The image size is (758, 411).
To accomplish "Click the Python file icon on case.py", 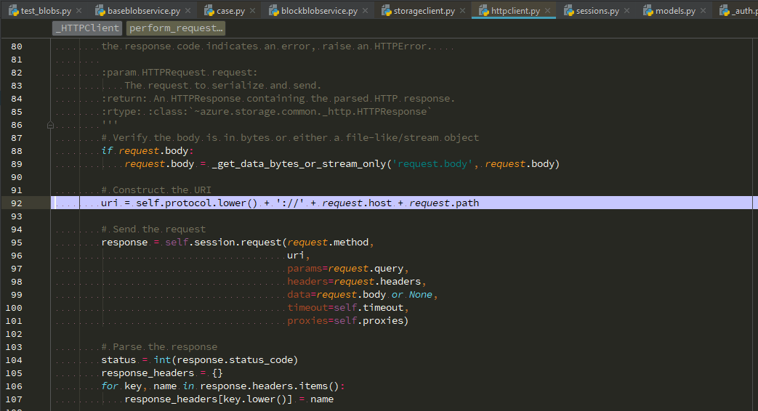I will coord(209,10).
